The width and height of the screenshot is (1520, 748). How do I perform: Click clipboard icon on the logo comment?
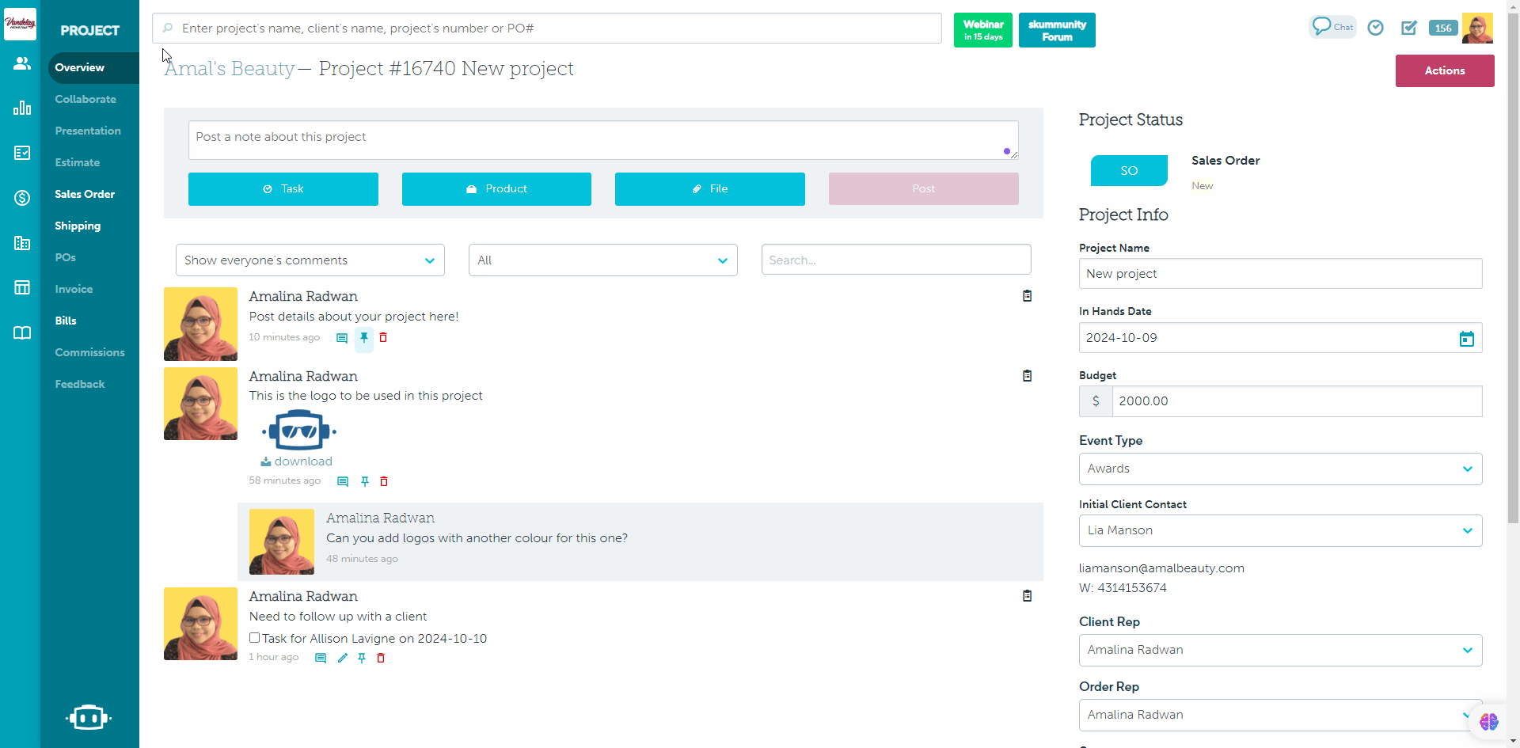pyautogui.click(x=1027, y=376)
